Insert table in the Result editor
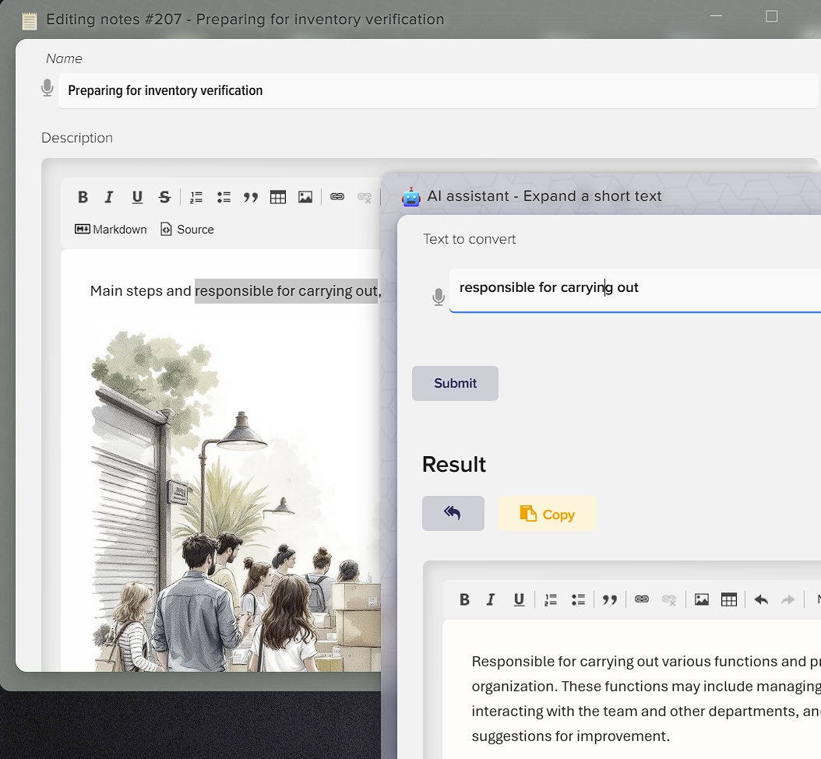Viewport: 821px width, 759px height. pyautogui.click(x=729, y=600)
